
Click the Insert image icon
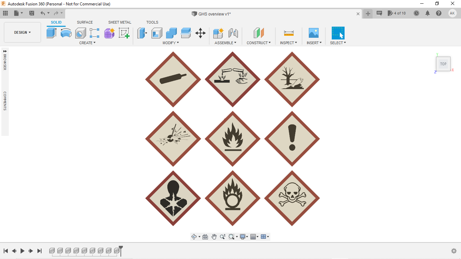click(314, 33)
